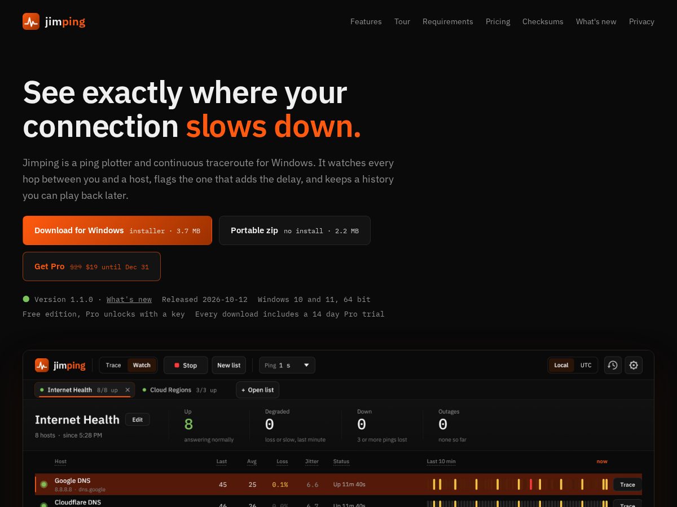Click the red square Stop button

point(186,365)
